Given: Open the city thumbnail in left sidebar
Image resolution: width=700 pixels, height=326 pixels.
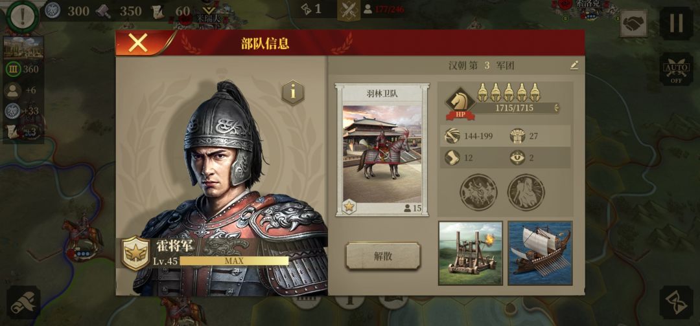Looking at the screenshot, I should pyautogui.click(x=23, y=47).
